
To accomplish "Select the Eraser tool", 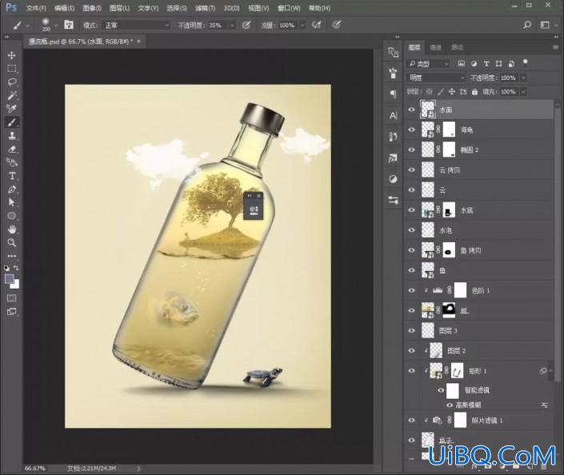I will [x=11, y=149].
